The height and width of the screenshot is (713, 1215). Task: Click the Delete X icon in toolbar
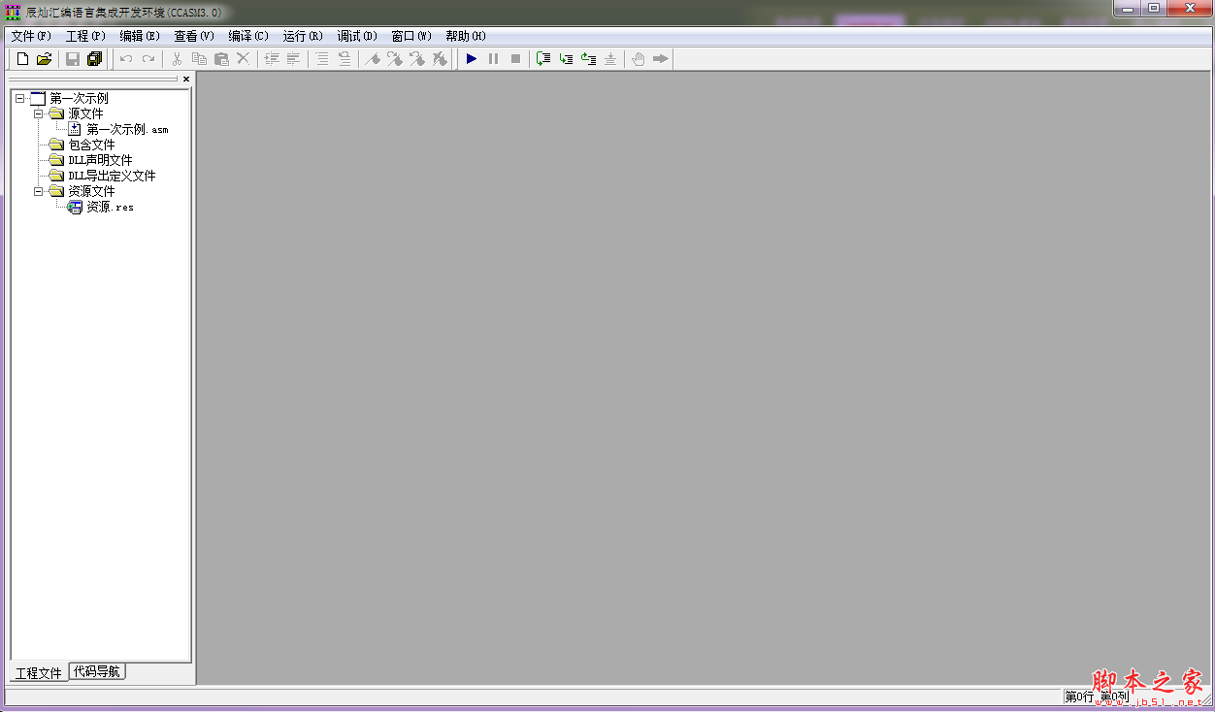244,59
